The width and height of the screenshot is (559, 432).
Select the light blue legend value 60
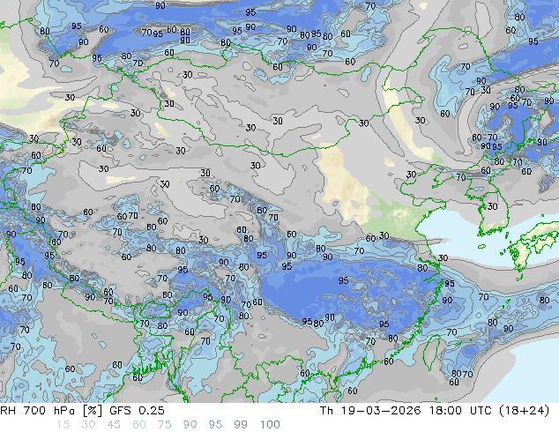click(139, 425)
